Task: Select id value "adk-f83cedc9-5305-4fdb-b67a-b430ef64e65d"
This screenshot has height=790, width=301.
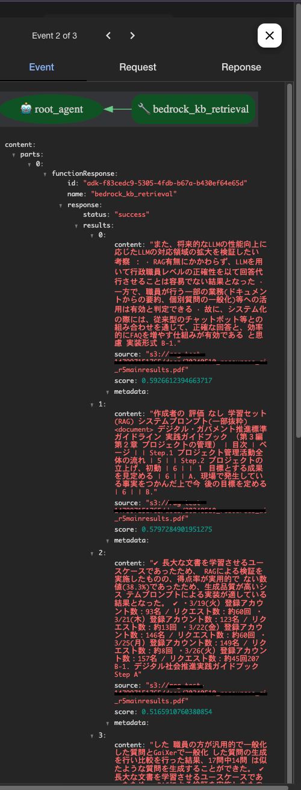Action: 166,183
